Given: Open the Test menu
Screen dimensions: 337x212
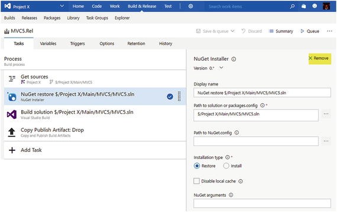Looking at the screenshot, I should 168,6.
